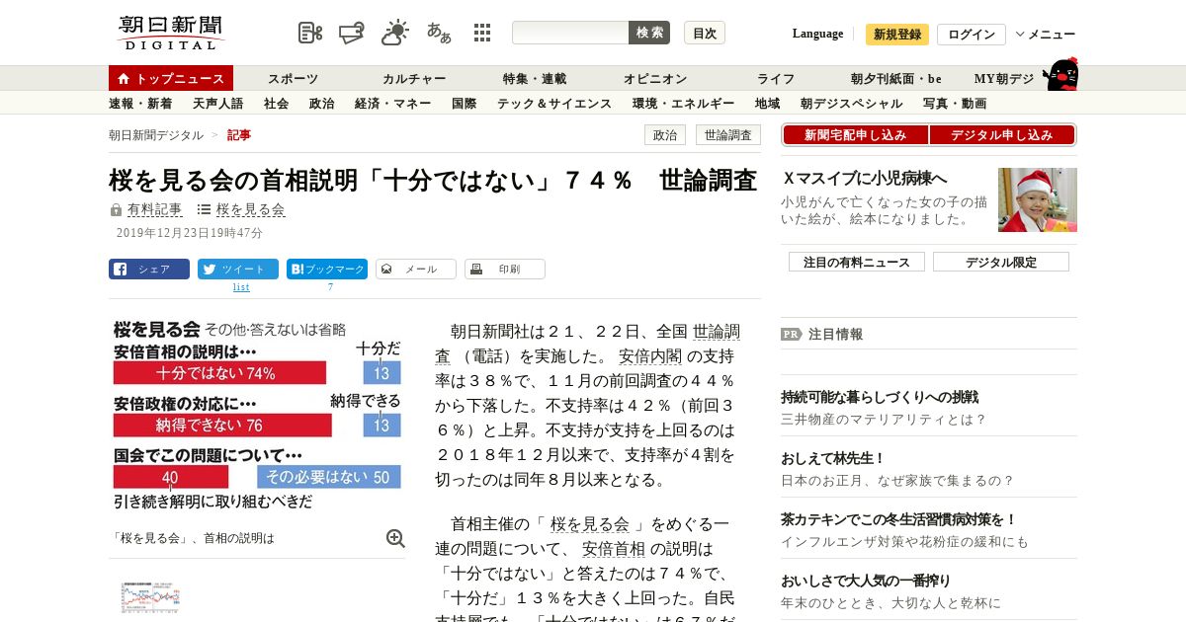Image resolution: width=1186 pixels, height=622 pixels.
Task: Click the 新規登録 sign-up button
Action: tap(897, 35)
